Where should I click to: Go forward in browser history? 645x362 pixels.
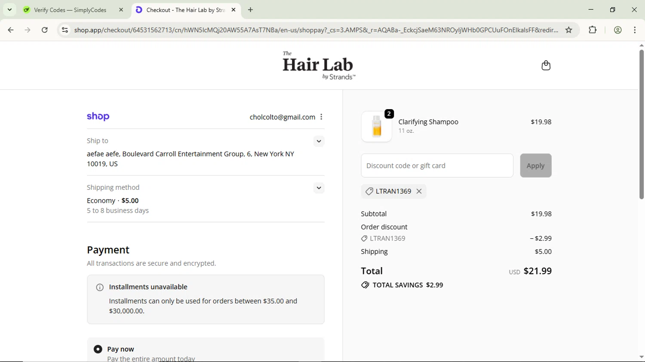[x=28, y=30]
